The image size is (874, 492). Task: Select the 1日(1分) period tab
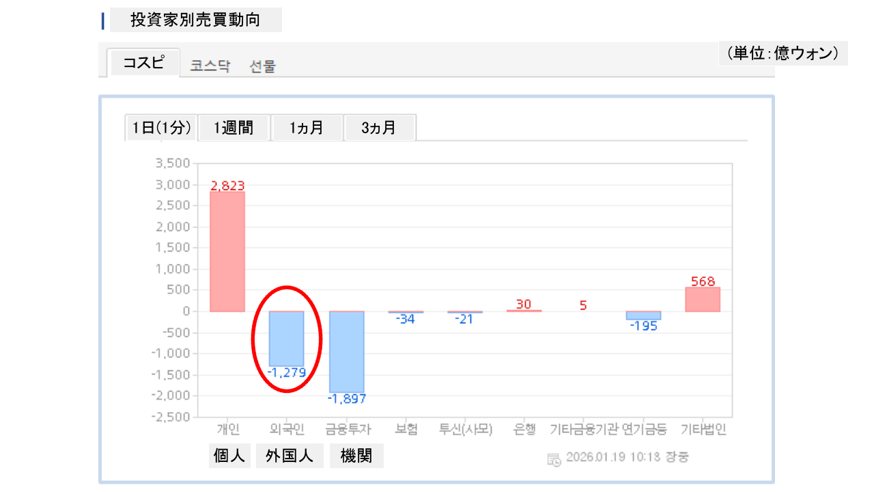tap(162, 128)
